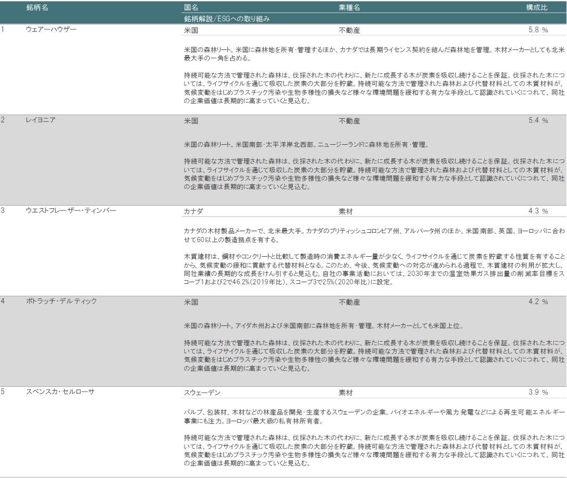Click "不動産" in the ウェアーハウザー row
The image size is (567, 478).
pyautogui.click(x=349, y=30)
